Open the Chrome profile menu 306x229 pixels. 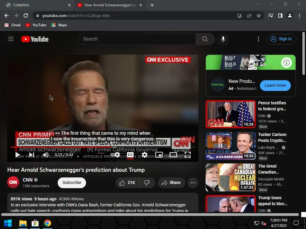(x=290, y=16)
